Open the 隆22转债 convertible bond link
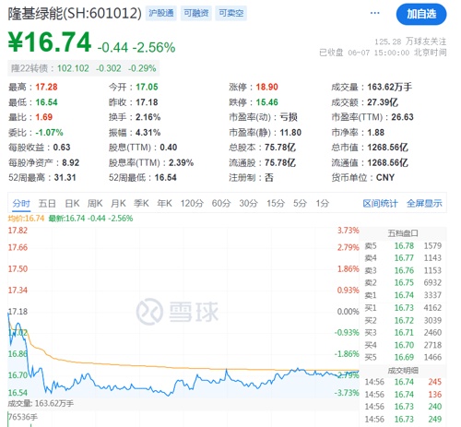Viewport: 461px width, 427px height. (83, 68)
